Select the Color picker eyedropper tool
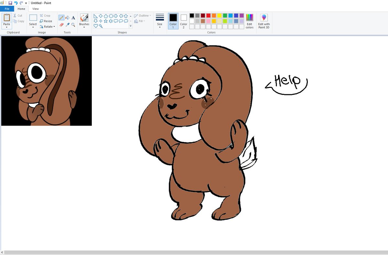 coord(67,25)
